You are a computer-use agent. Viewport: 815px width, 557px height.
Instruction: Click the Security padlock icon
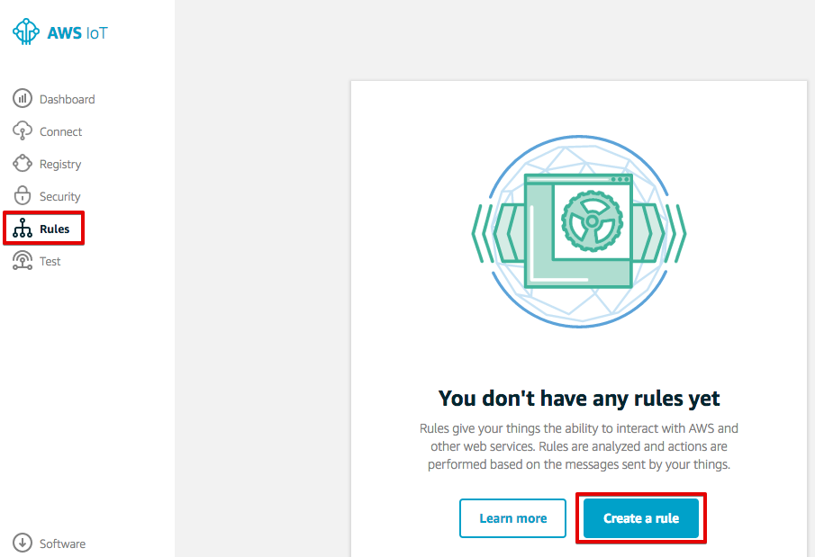click(x=23, y=195)
